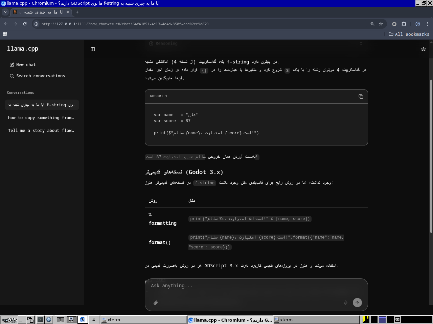Open Search conversations in the sidebar
The height and width of the screenshot is (324, 433).
coord(37,76)
